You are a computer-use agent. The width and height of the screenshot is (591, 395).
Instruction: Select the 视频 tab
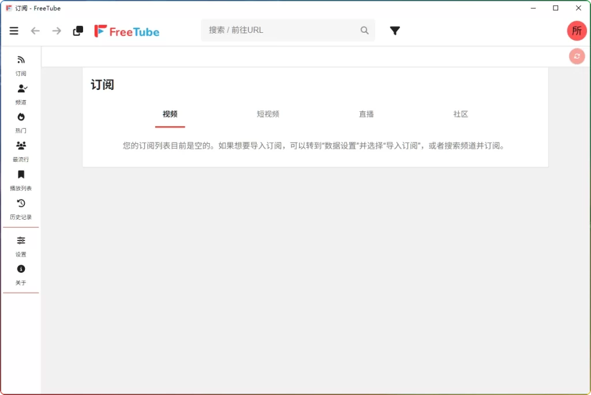click(170, 114)
